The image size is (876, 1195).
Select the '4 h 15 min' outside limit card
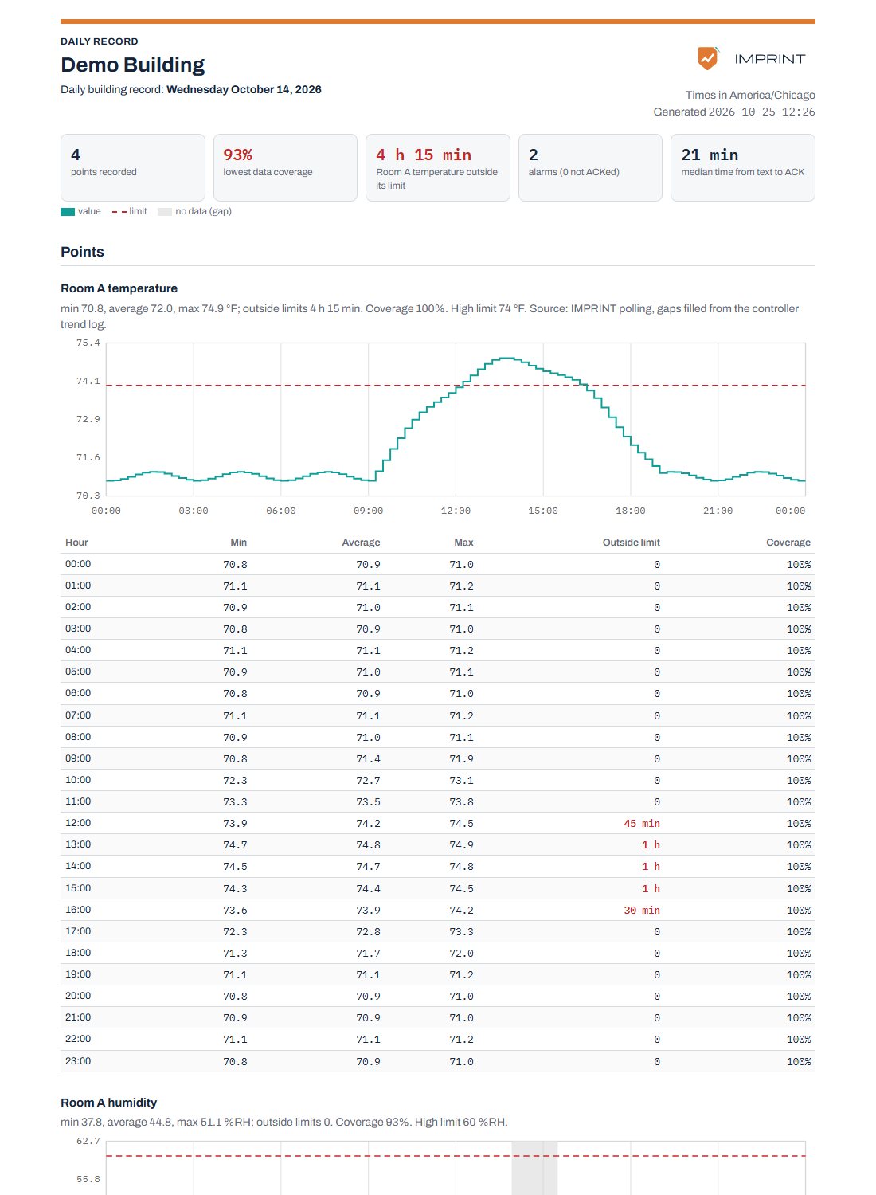pyautogui.click(x=438, y=167)
